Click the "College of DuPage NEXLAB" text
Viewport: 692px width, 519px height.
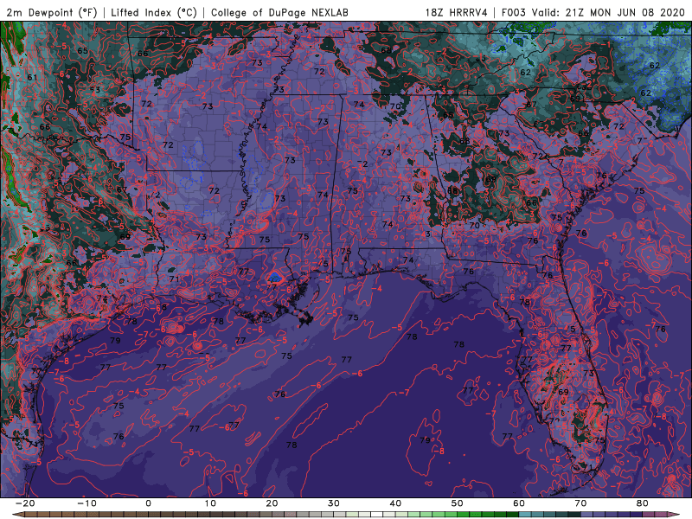(279, 12)
